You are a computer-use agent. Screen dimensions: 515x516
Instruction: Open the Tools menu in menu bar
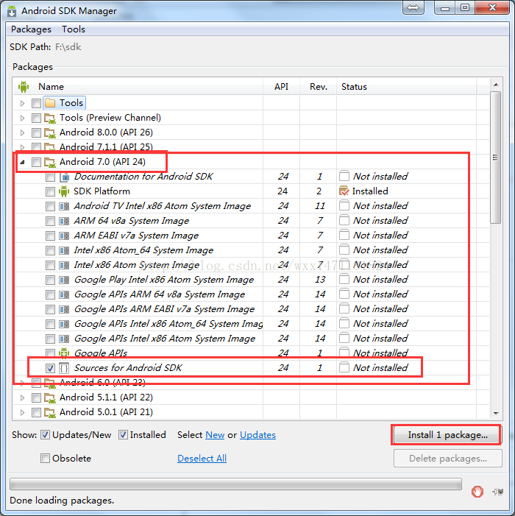click(74, 29)
